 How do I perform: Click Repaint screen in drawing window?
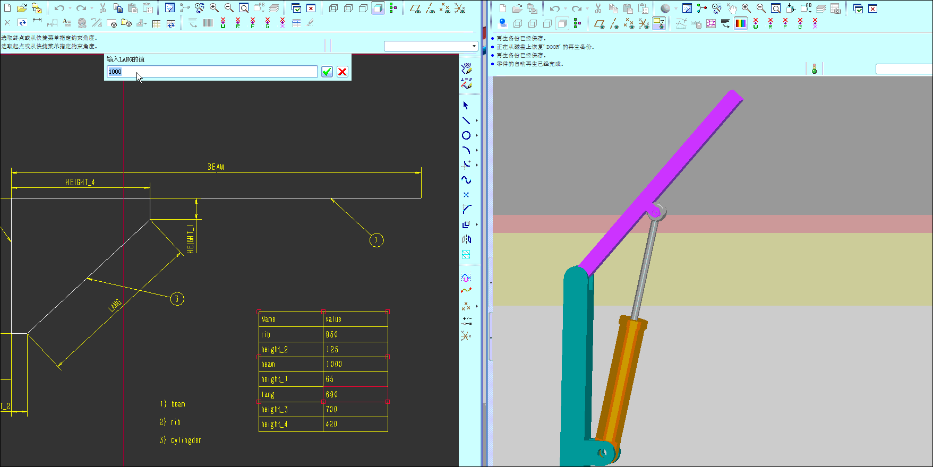tap(169, 8)
